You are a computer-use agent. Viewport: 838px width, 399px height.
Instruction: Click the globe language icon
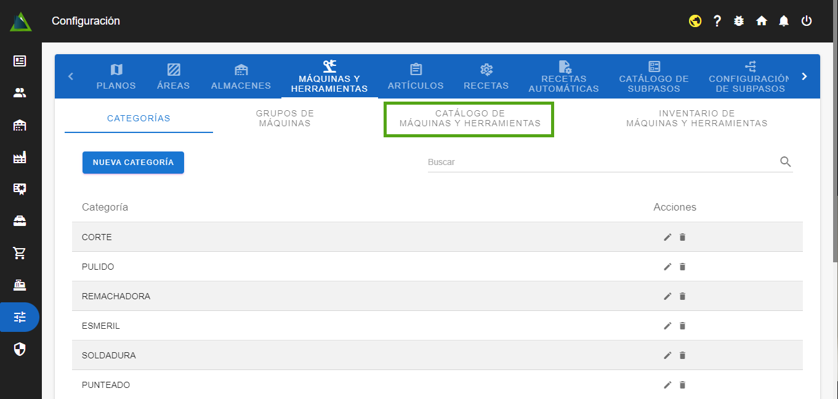click(x=695, y=21)
